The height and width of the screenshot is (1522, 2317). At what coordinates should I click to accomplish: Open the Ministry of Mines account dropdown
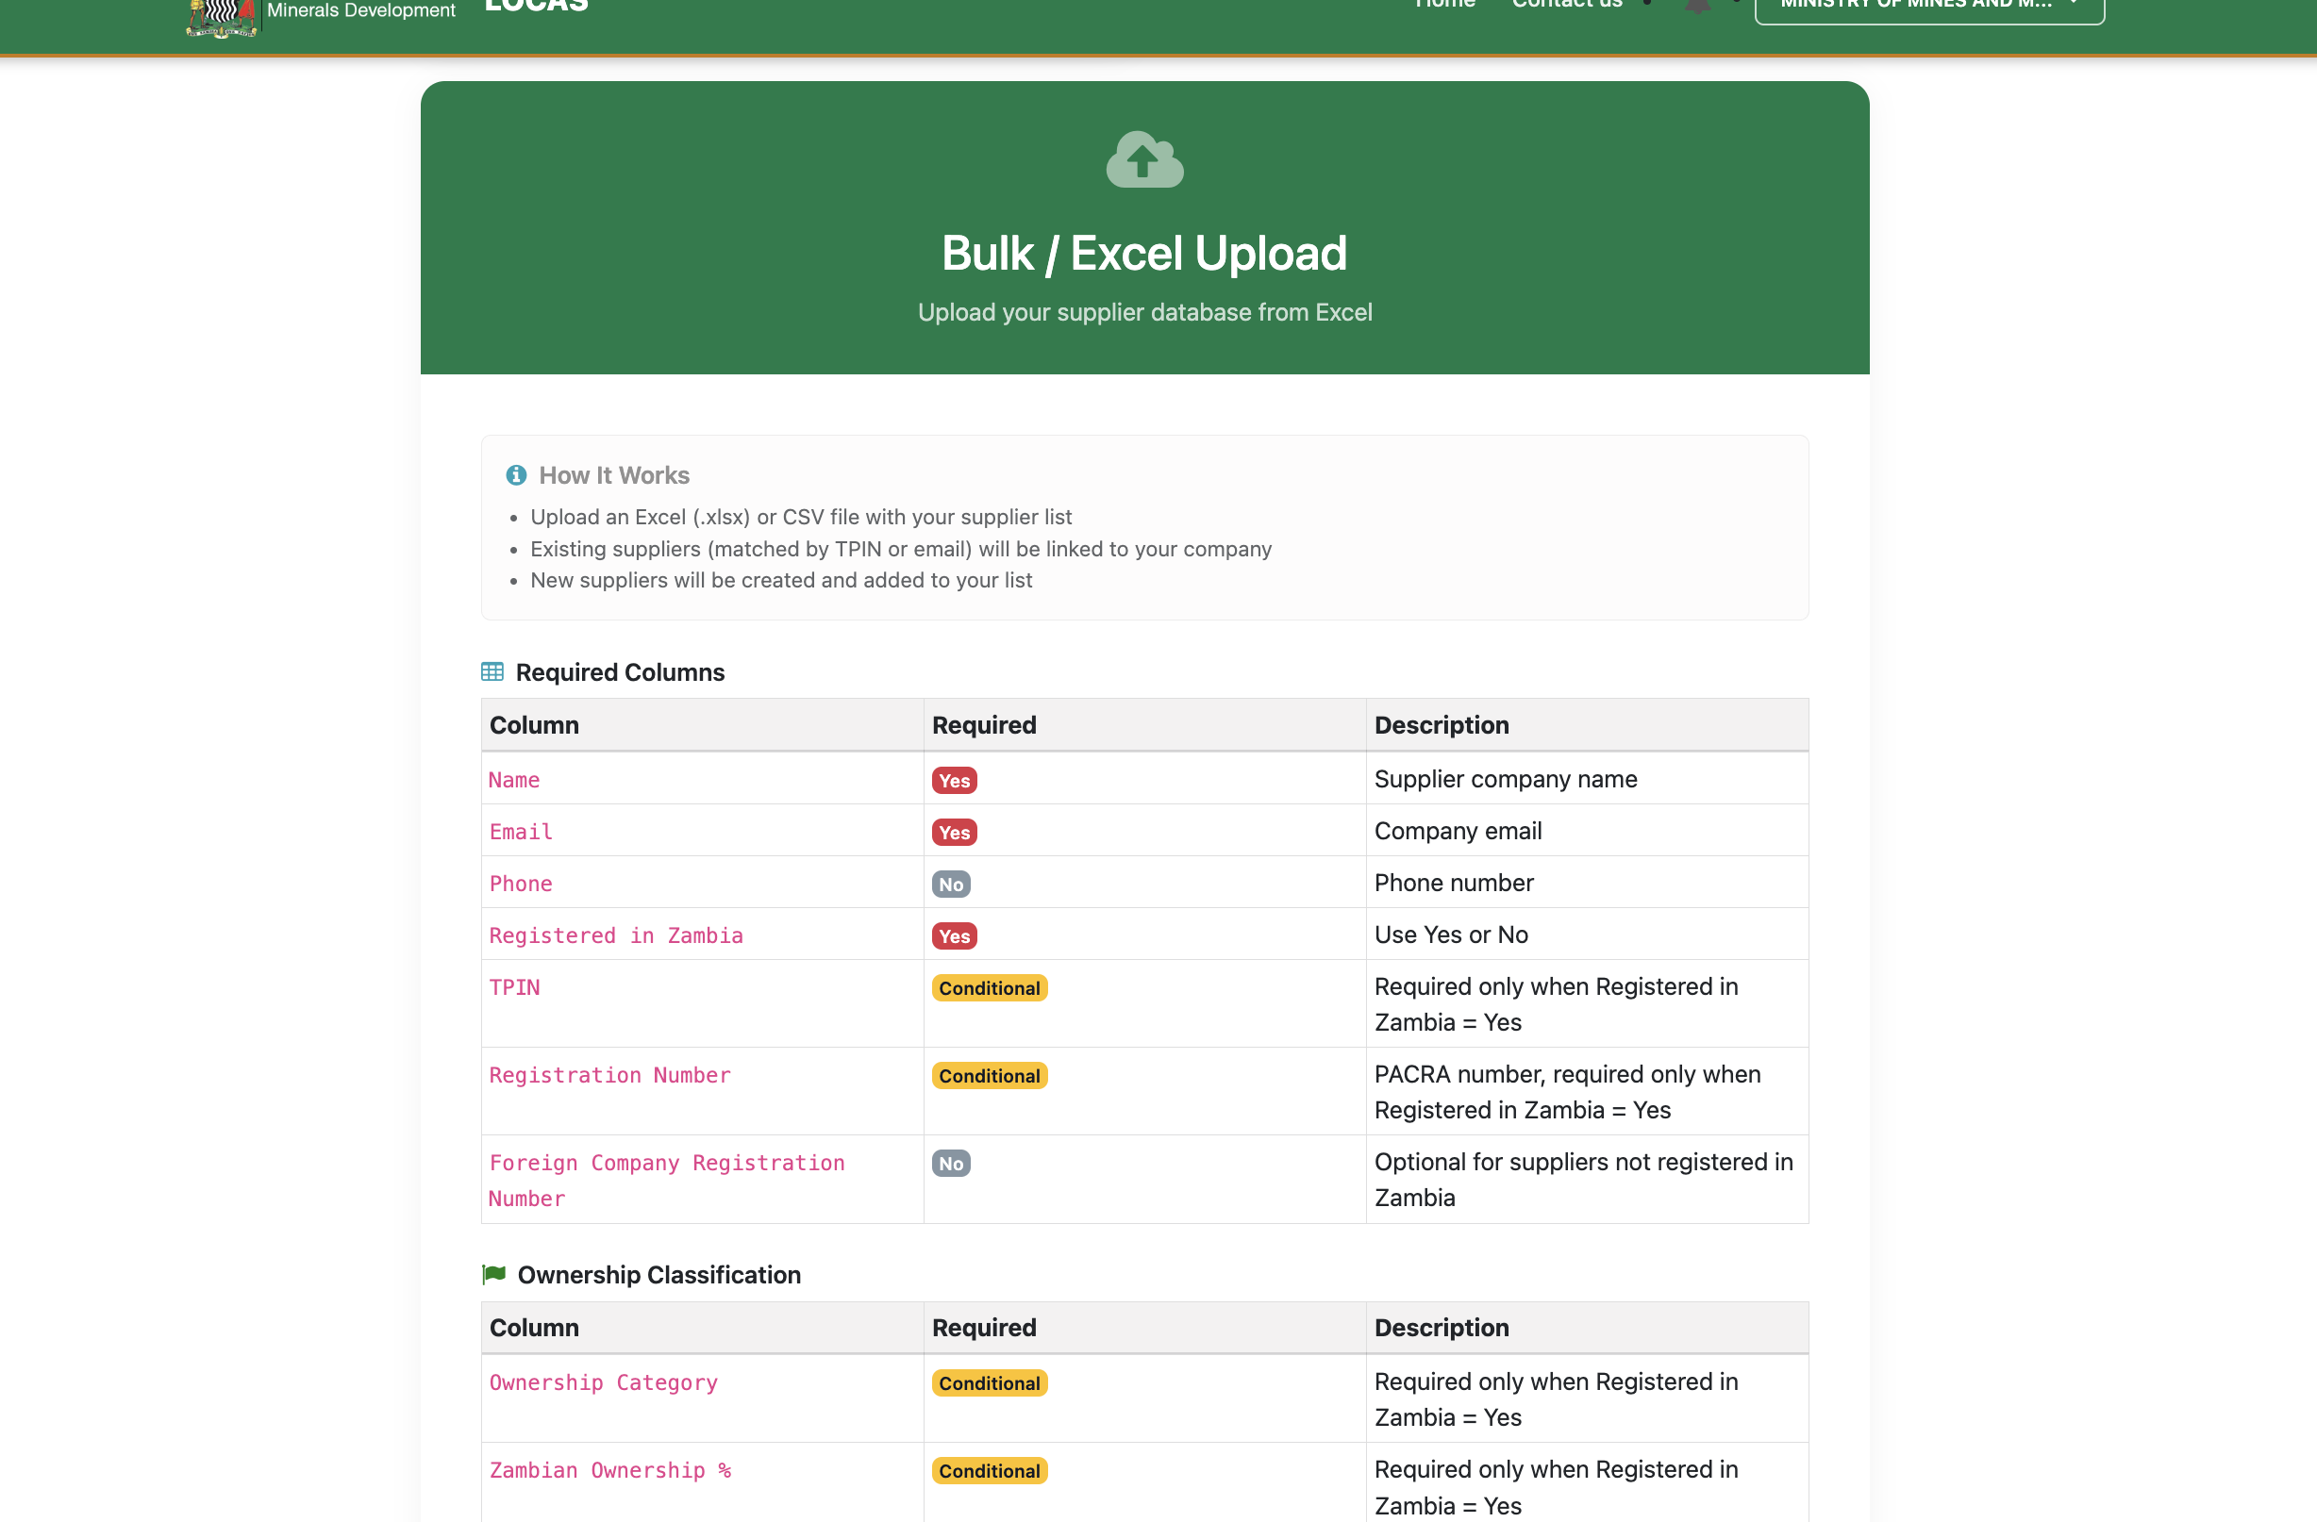point(1929,8)
